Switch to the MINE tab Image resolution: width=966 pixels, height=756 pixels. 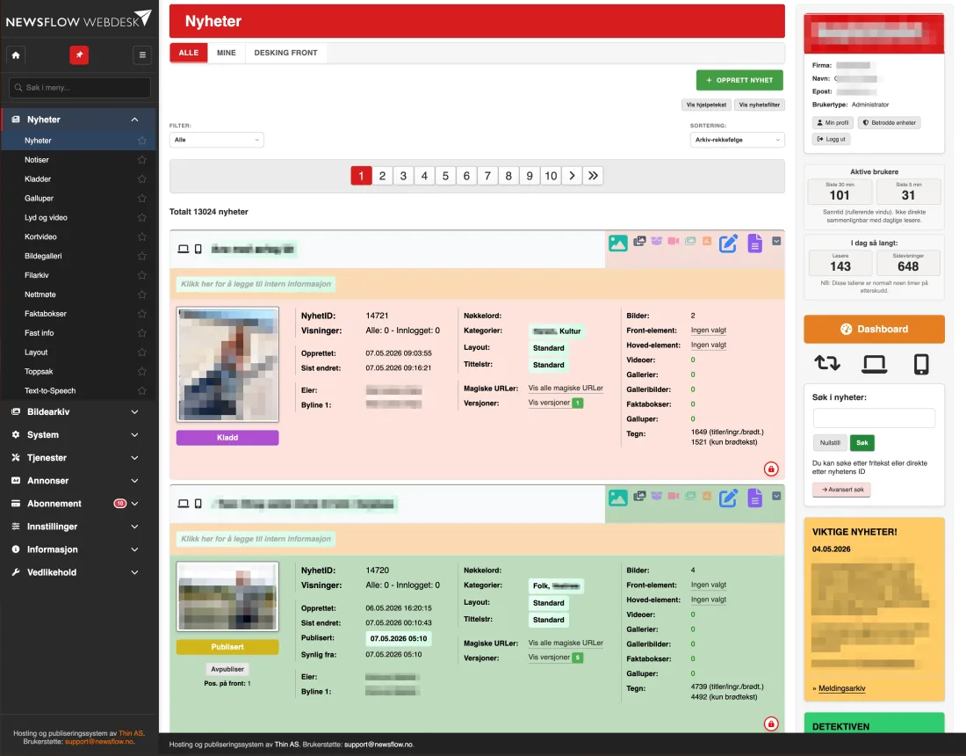226,53
